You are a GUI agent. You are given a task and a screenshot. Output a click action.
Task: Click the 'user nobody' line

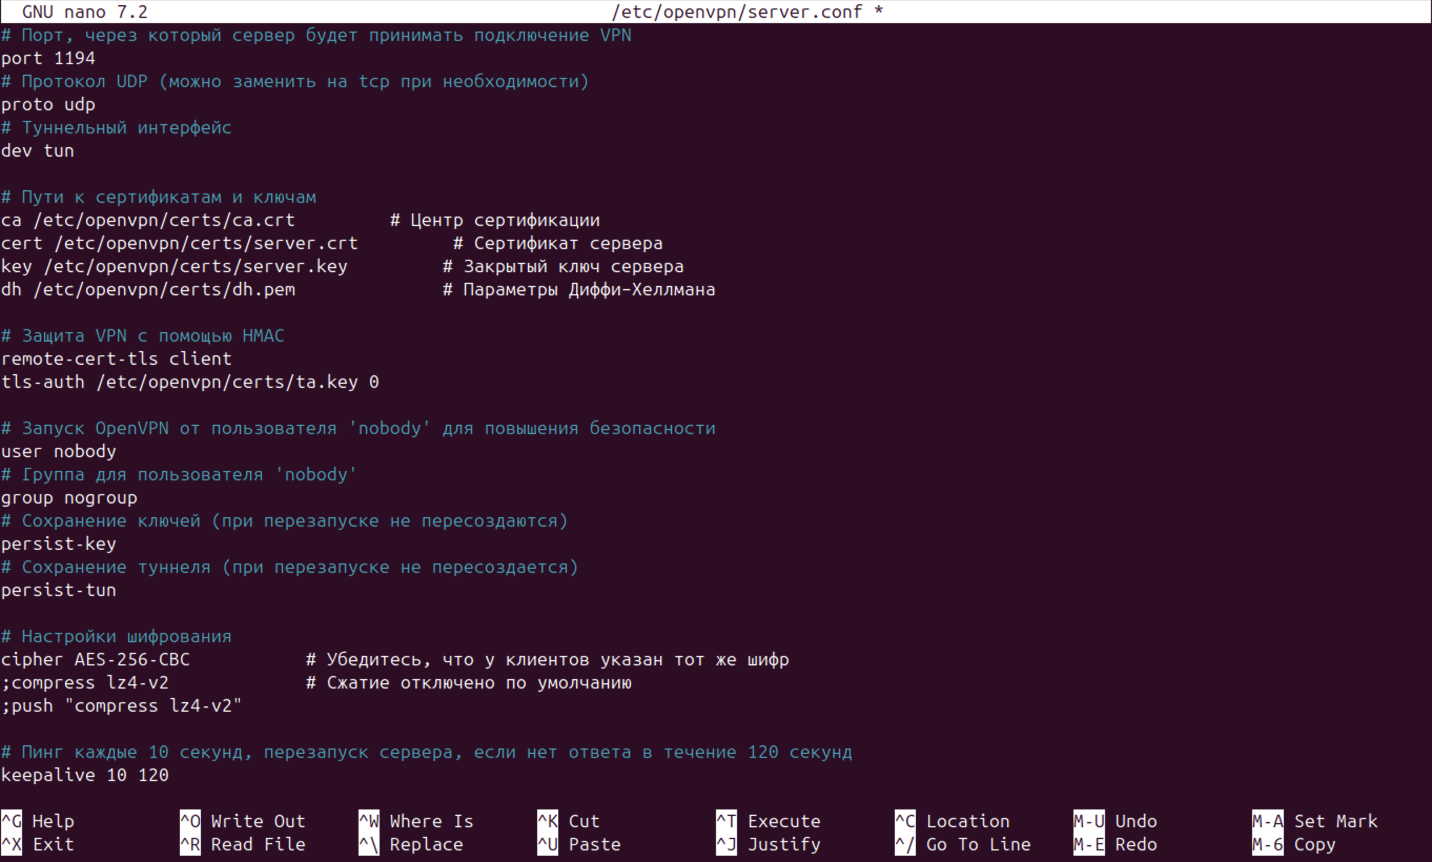tap(59, 451)
